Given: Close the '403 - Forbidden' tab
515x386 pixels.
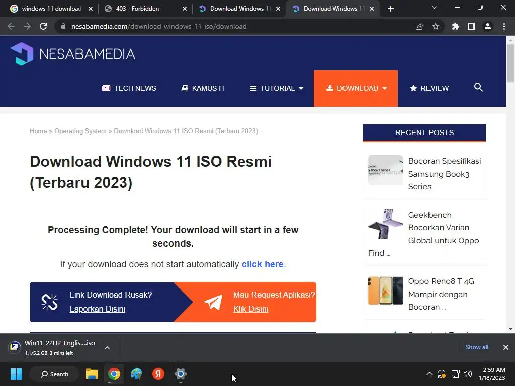Looking at the screenshot, I should click(185, 9).
